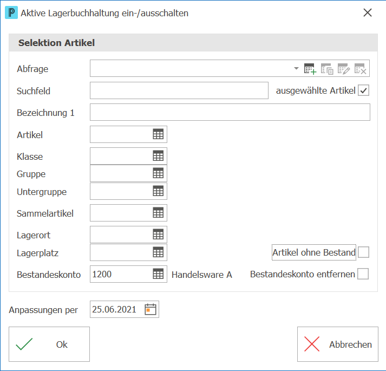The height and width of the screenshot is (371, 386).
Task: Uncheck the ausgewählte Artikel checkbox
Action: 363,90
